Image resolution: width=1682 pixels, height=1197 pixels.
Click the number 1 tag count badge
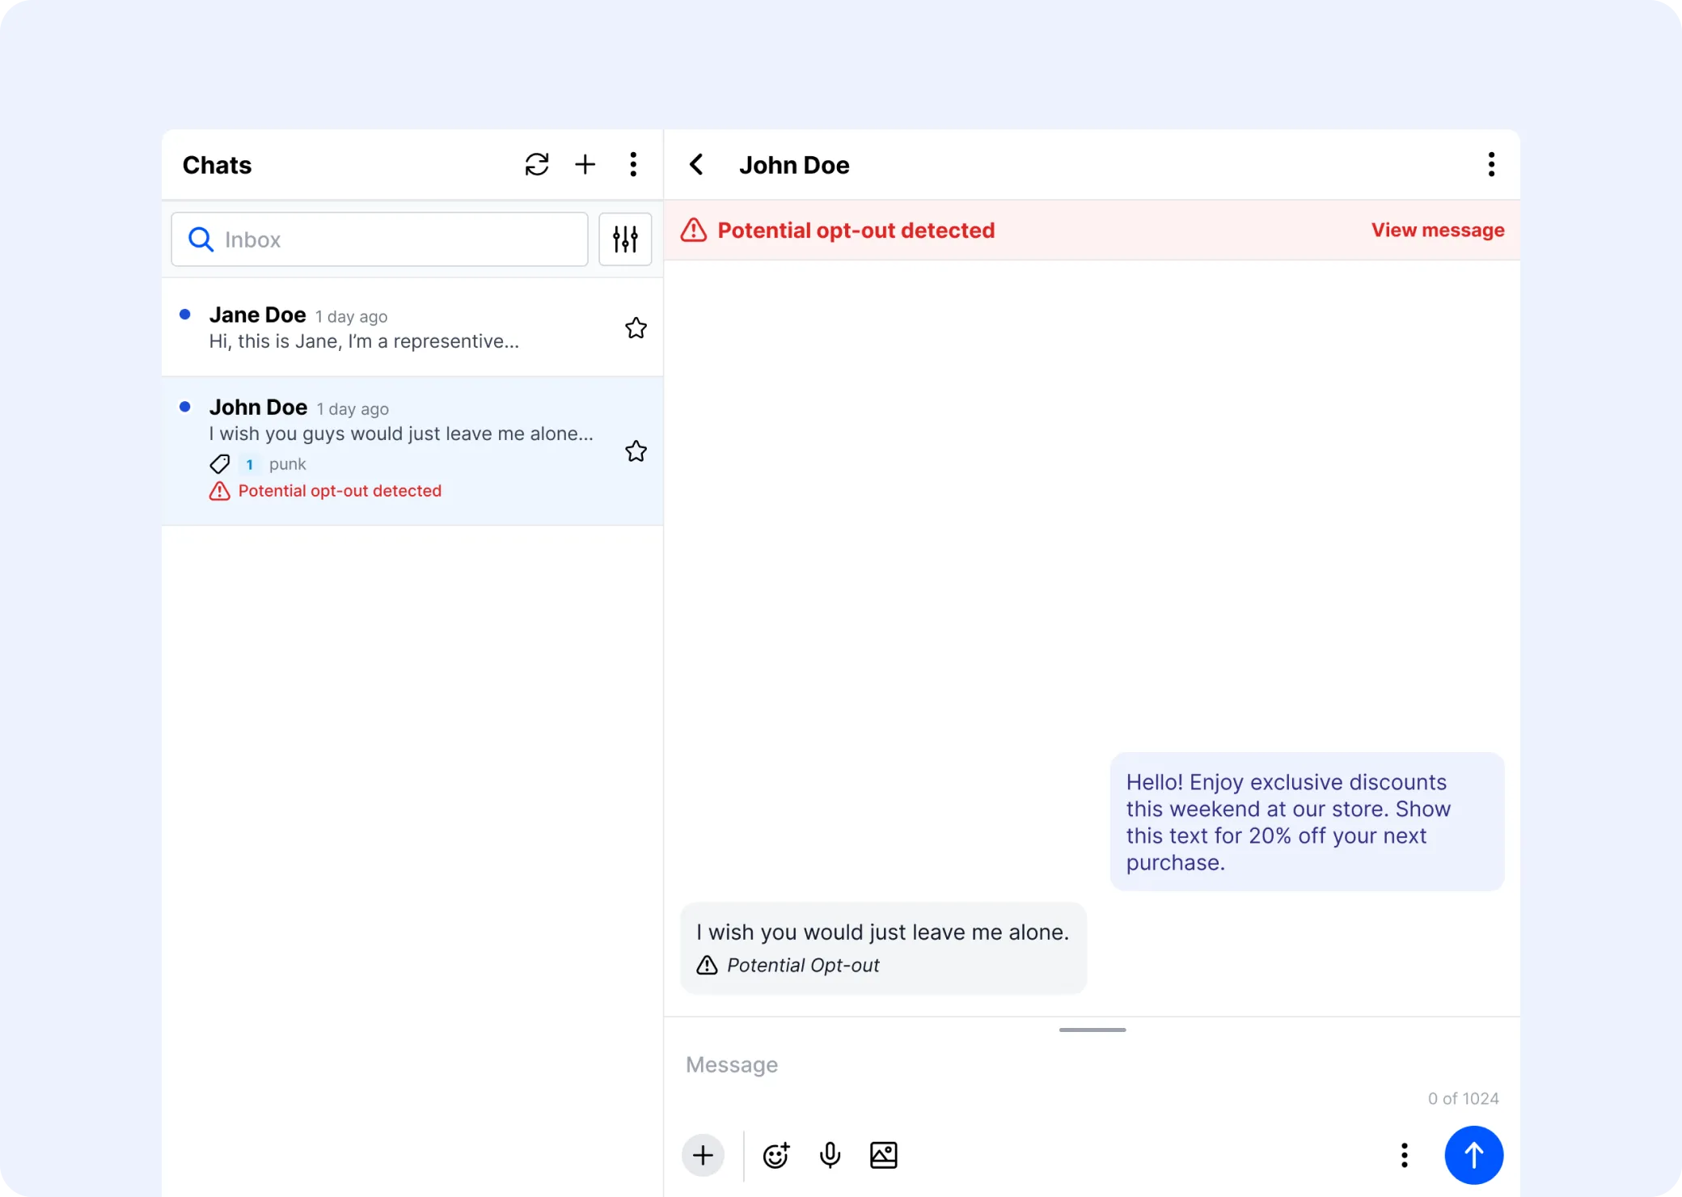pos(250,464)
